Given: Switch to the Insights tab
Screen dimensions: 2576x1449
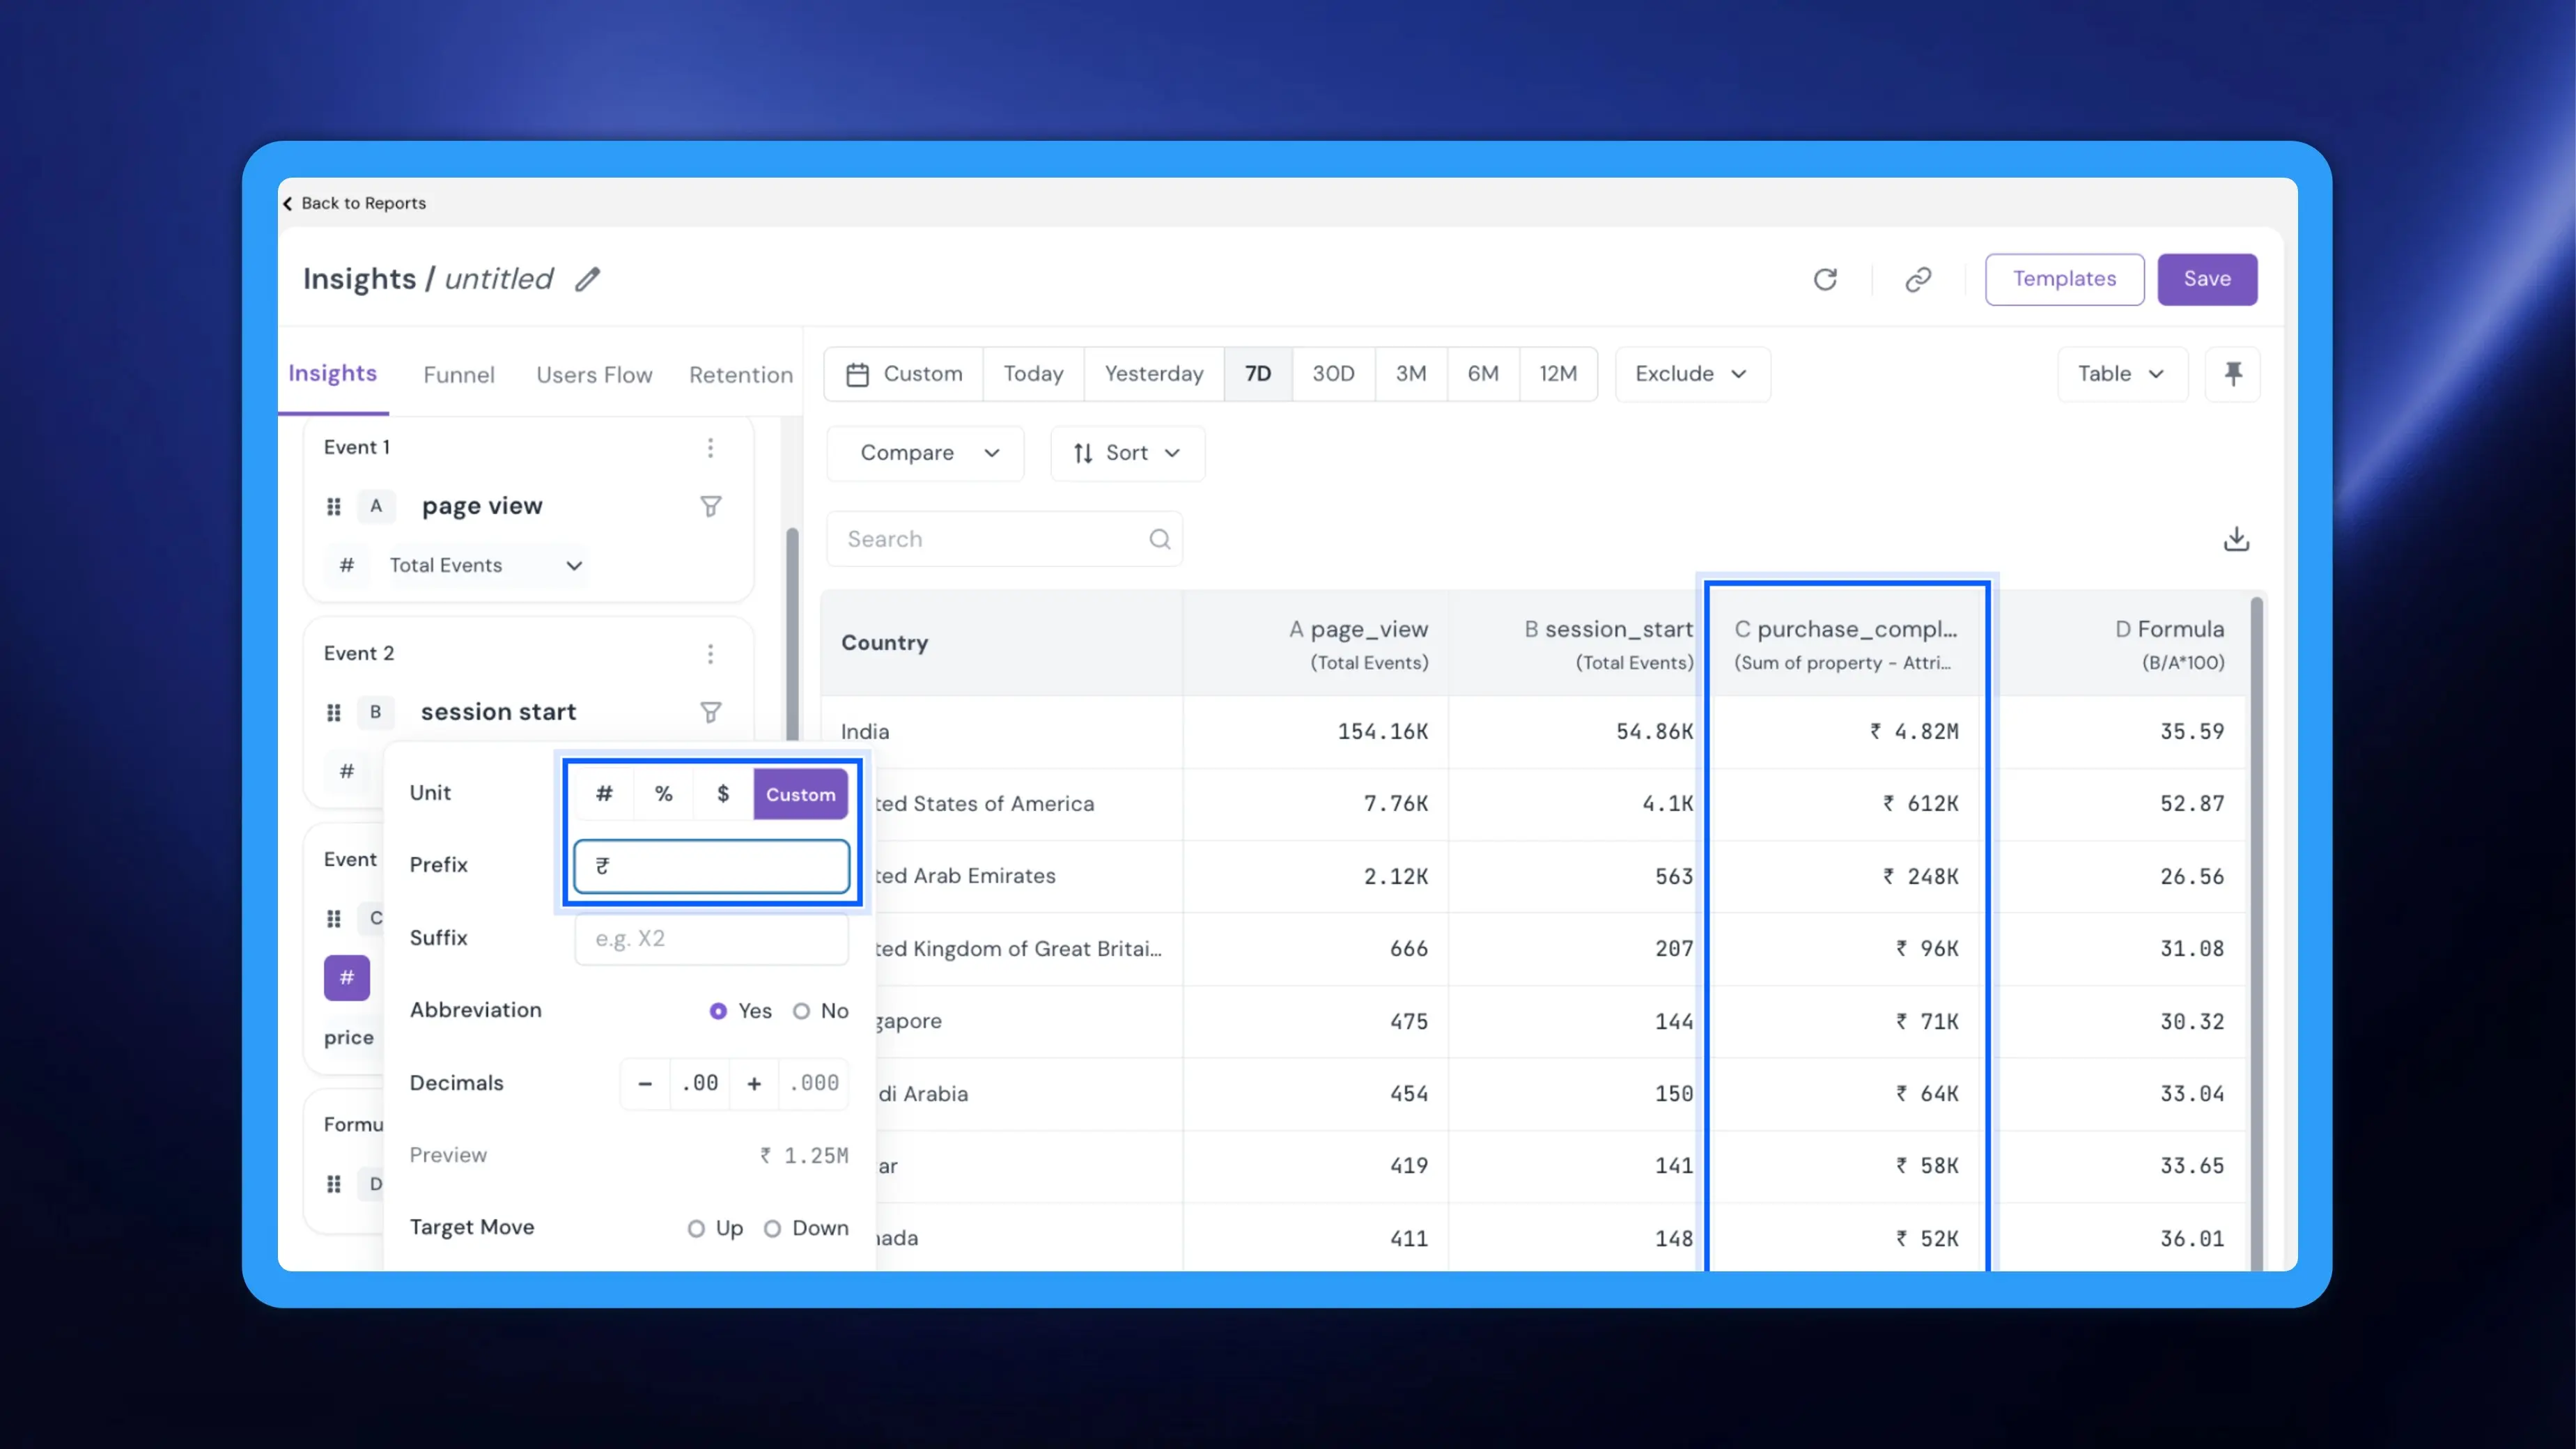Looking at the screenshot, I should [333, 374].
